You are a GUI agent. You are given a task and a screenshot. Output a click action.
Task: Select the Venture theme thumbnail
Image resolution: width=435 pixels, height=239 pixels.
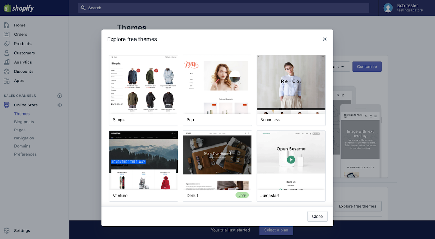pyautogui.click(x=144, y=160)
